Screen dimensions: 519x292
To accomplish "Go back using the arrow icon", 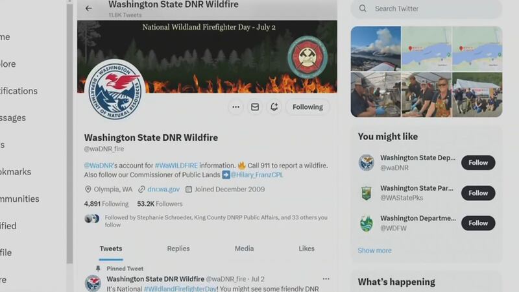I will click(x=88, y=8).
